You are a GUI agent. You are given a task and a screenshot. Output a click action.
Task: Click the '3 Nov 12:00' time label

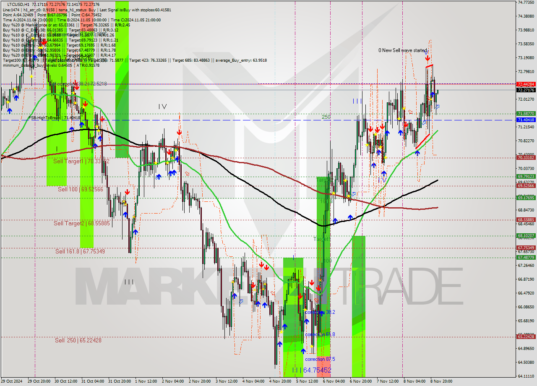point(227,381)
